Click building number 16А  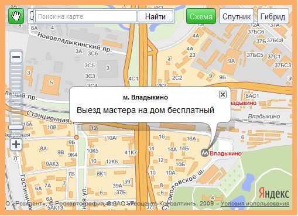point(191,139)
